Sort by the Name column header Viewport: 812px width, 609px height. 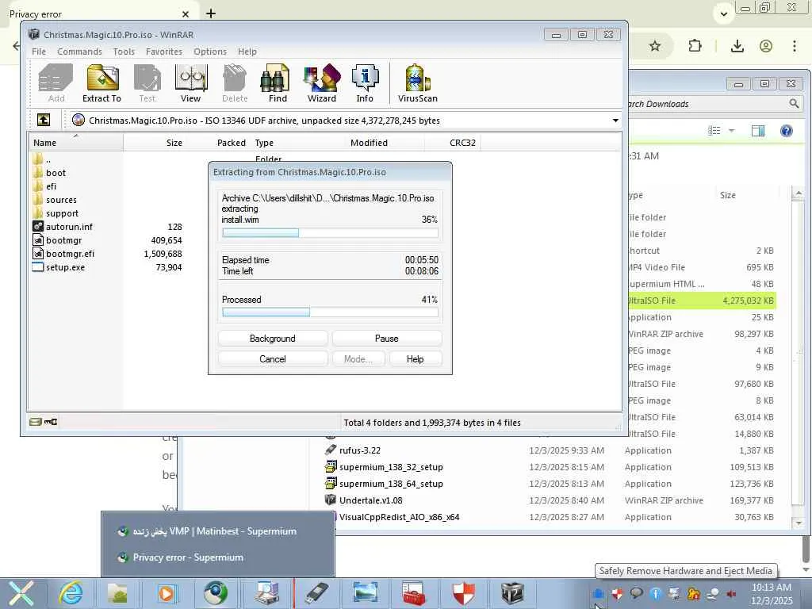[x=75, y=143]
